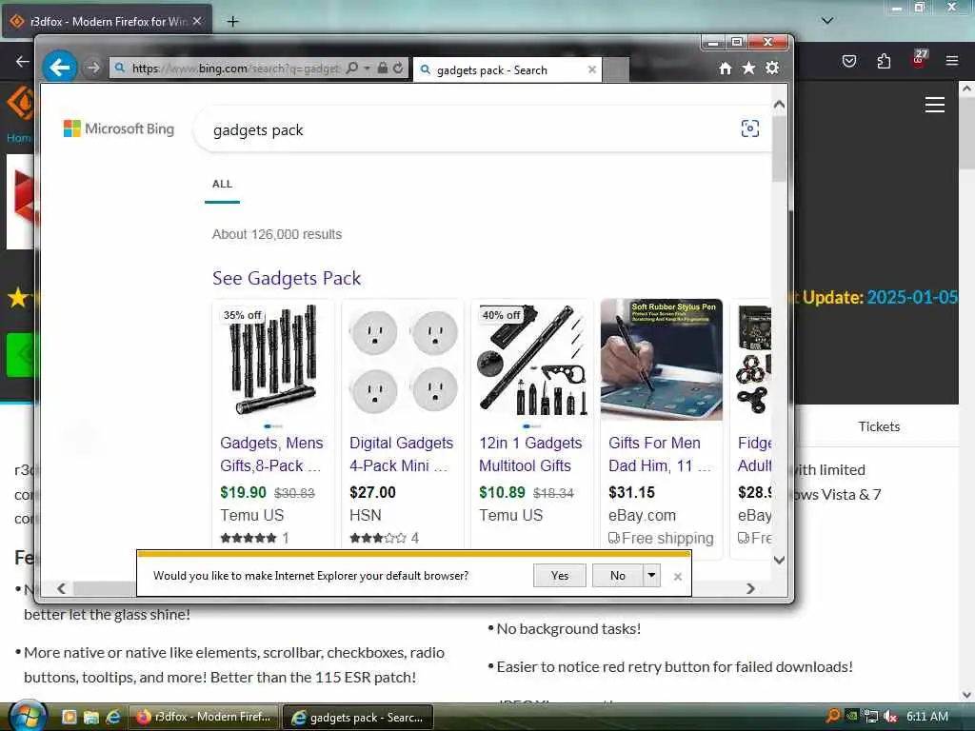Click the IE vertical scrollbar down arrow
The width and height of the screenshot is (975, 731).
click(779, 560)
